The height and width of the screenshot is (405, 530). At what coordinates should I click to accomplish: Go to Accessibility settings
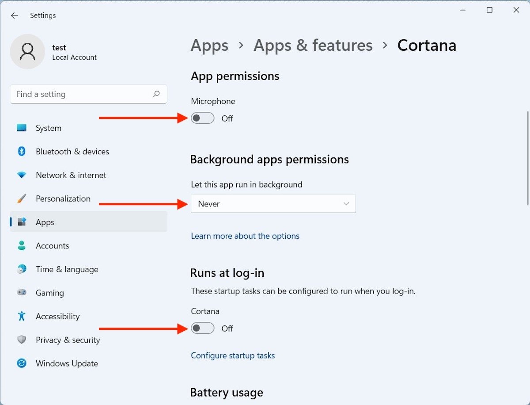[88, 316]
